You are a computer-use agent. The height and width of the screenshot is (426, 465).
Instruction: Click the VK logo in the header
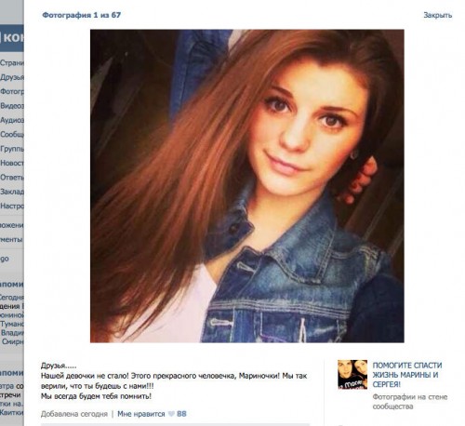pyautogui.click(x=12, y=38)
